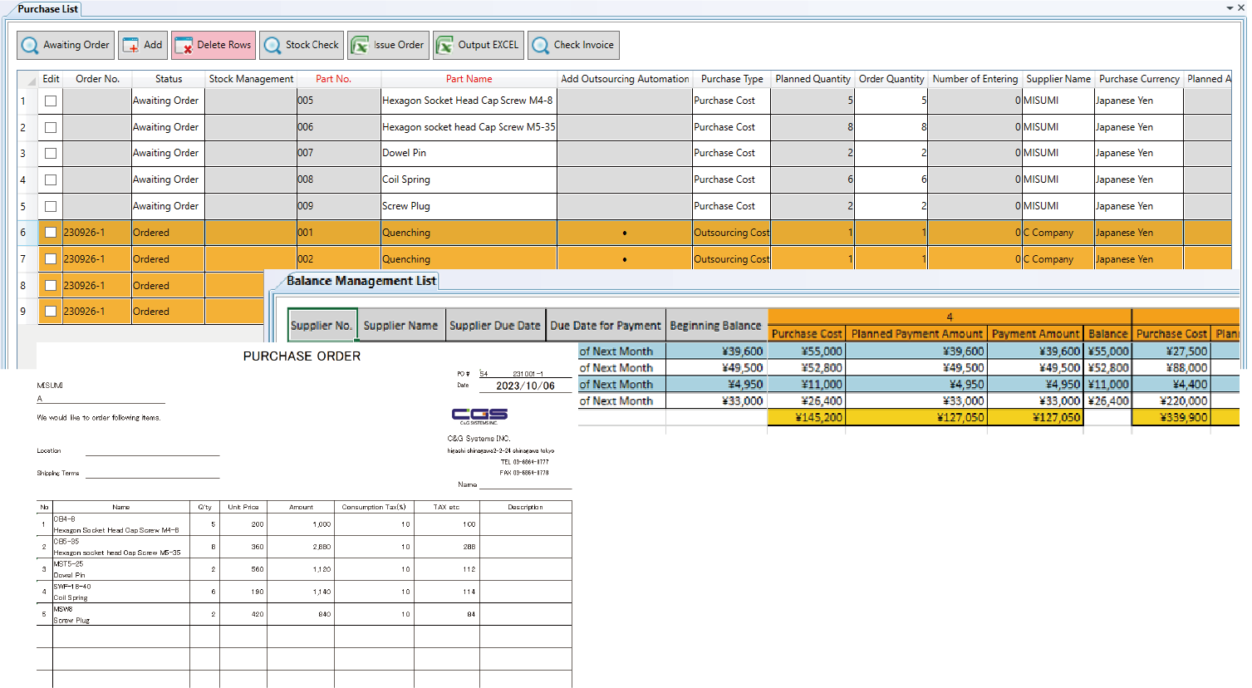Select the Coil Spring part name cell

click(469, 179)
